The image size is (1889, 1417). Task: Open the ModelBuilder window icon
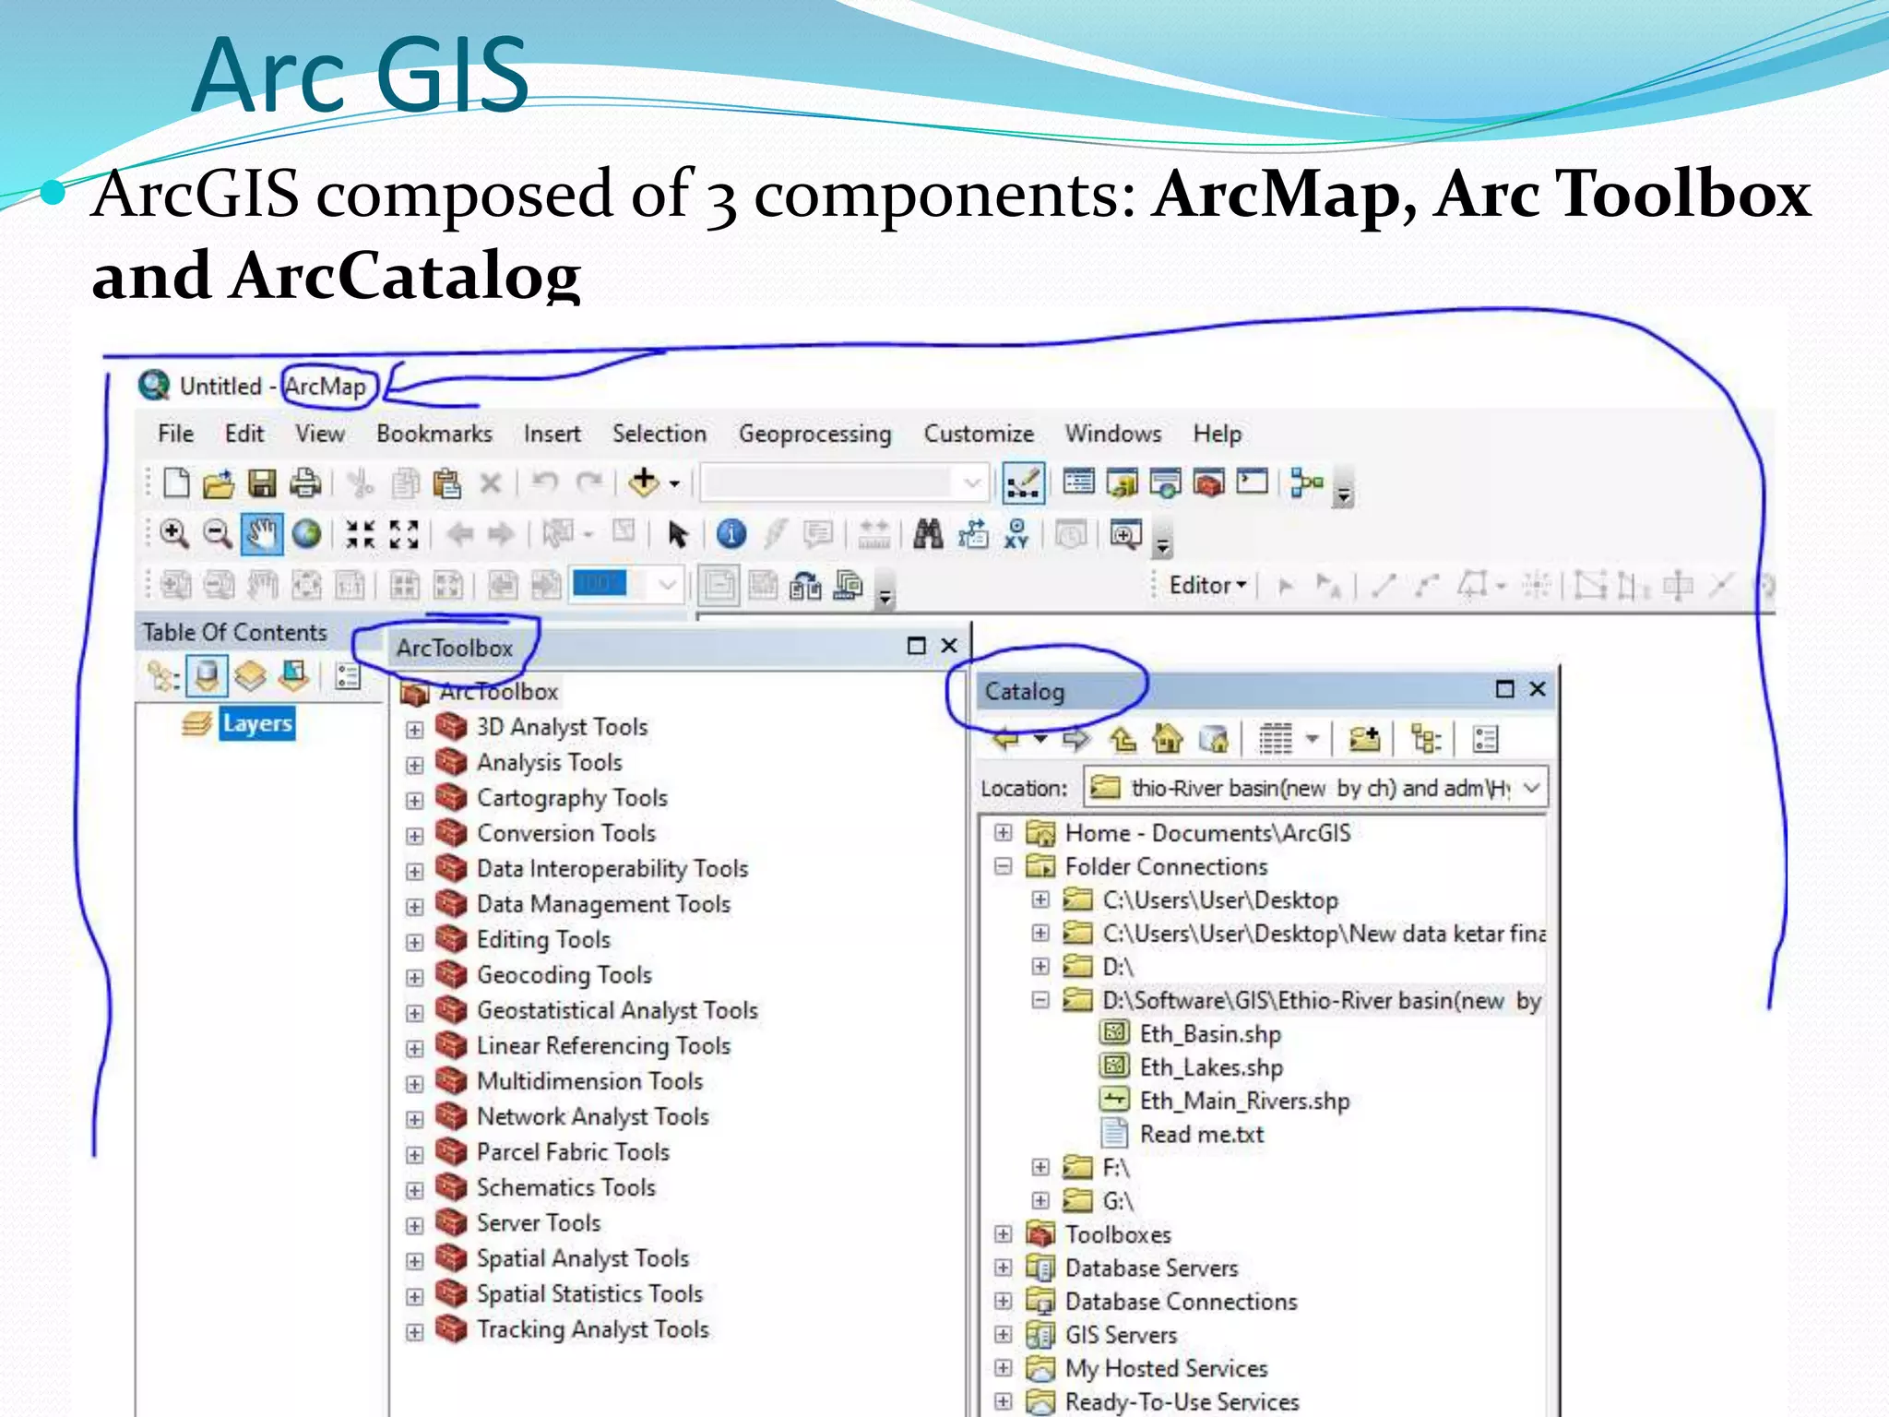point(1306,482)
